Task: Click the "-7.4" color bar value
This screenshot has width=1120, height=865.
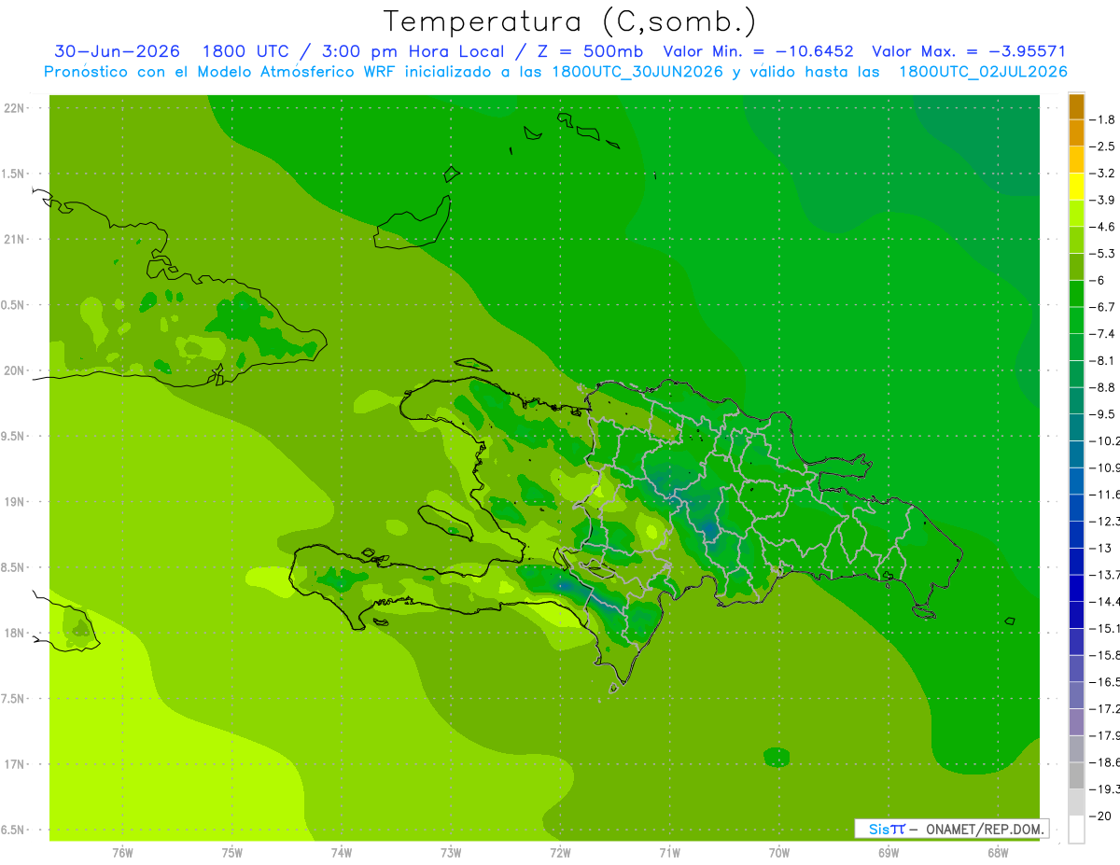Action: coord(1102,334)
